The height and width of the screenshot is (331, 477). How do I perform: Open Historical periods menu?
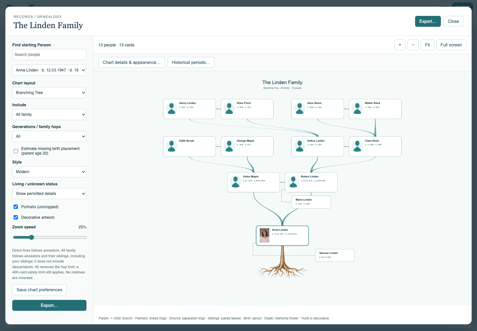191,62
